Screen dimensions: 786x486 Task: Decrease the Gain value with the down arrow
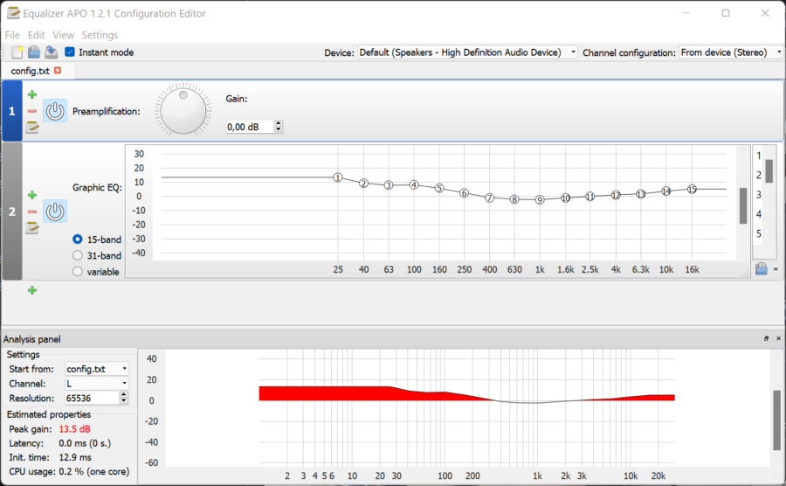(279, 129)
